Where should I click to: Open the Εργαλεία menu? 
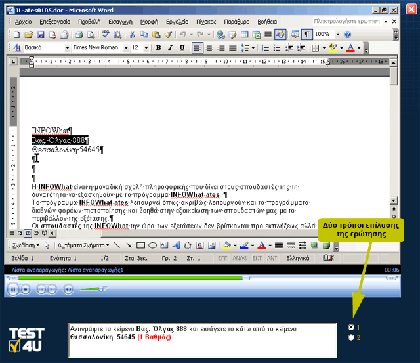coord(177,22)
